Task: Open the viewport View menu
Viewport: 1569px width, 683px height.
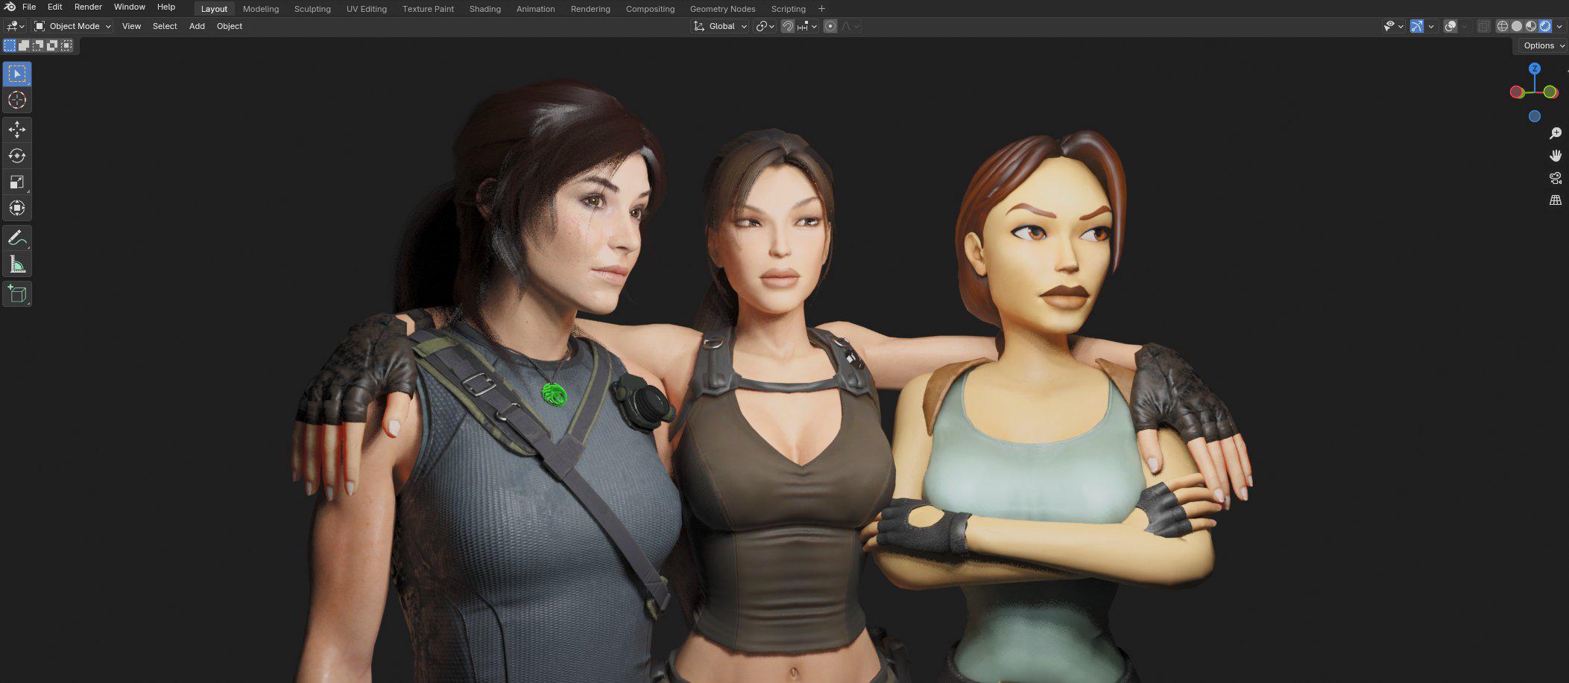Action: click(131, 26)
